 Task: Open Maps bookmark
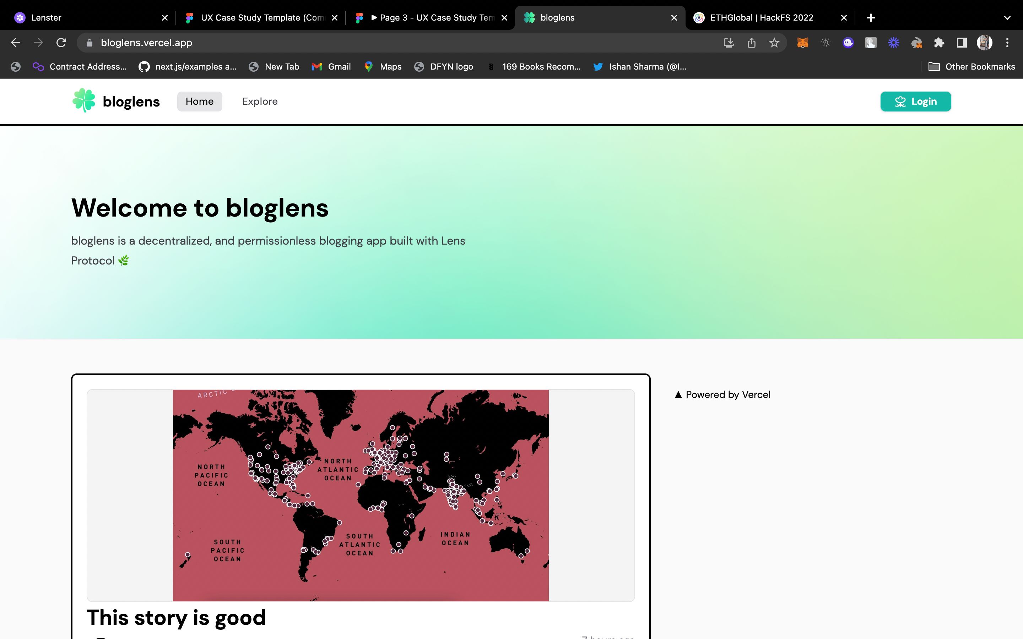tap(383, 67)
